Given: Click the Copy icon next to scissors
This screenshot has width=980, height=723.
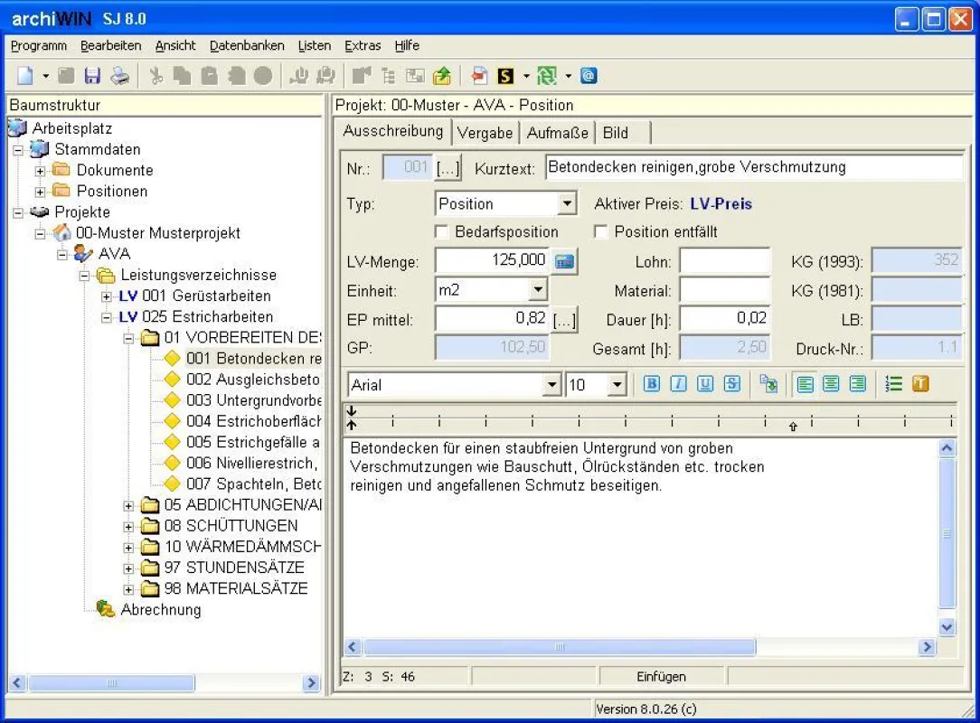Looking at the screenshot, I should coord(182,76).
